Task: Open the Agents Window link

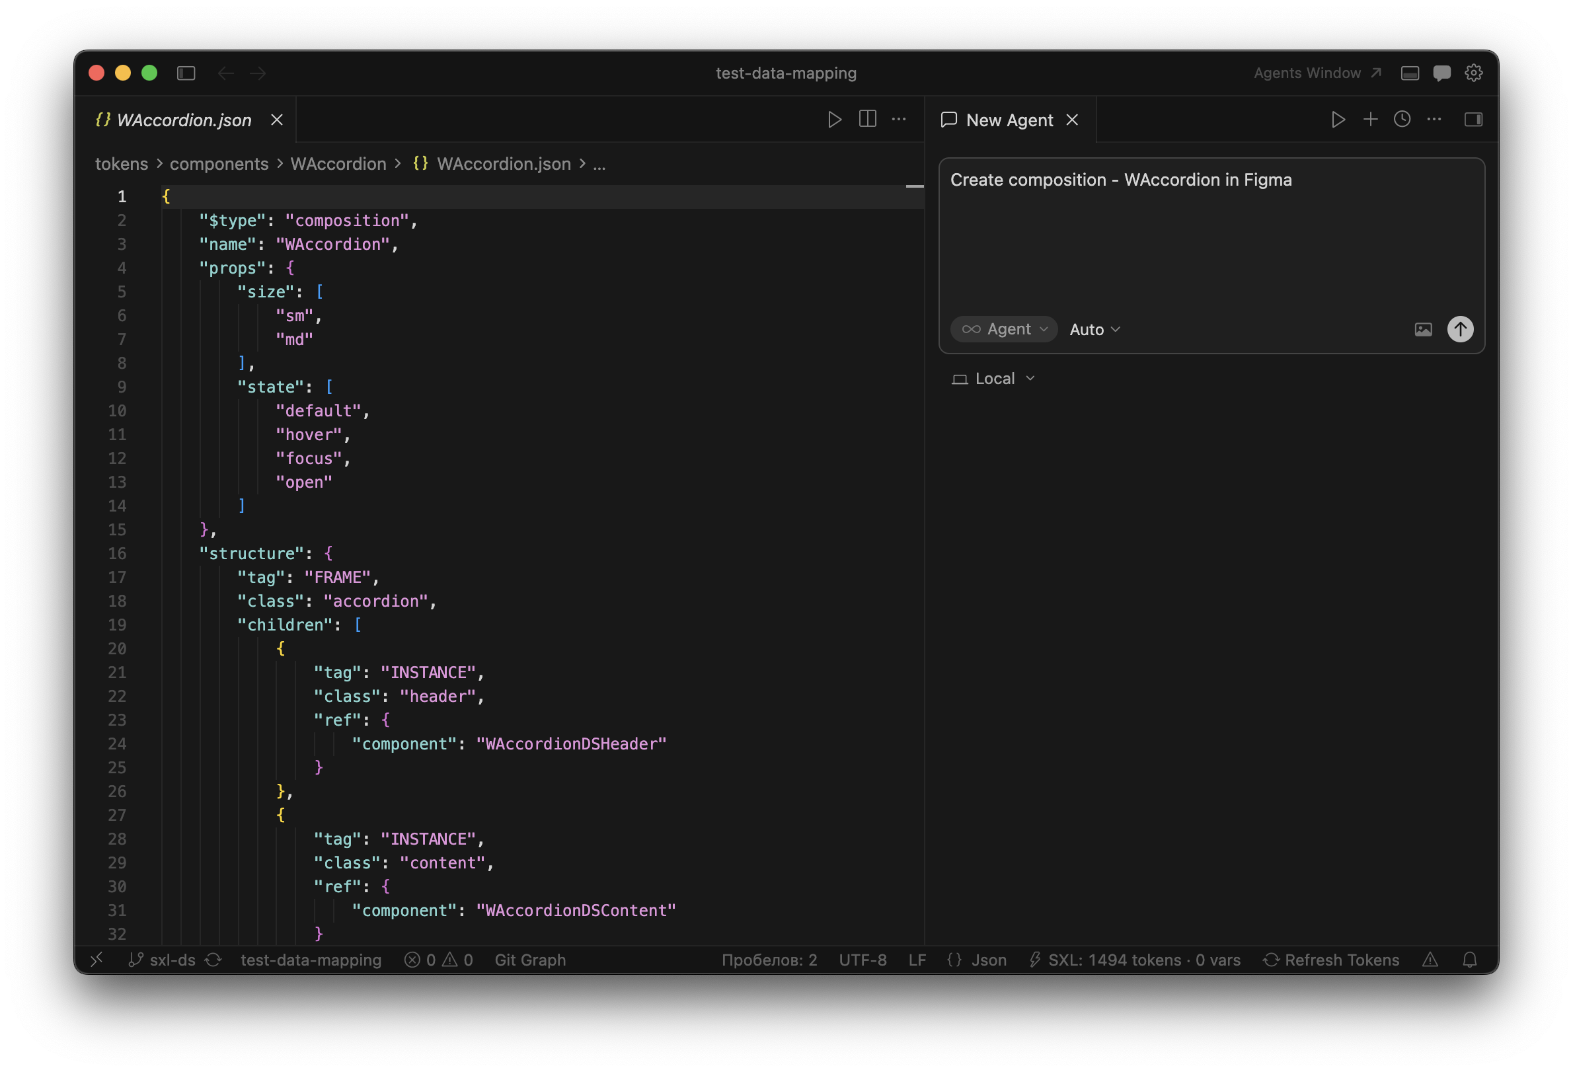Action: click(1317, 73)
